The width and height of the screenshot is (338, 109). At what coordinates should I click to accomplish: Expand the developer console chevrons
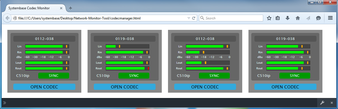(x=5, y=103)
